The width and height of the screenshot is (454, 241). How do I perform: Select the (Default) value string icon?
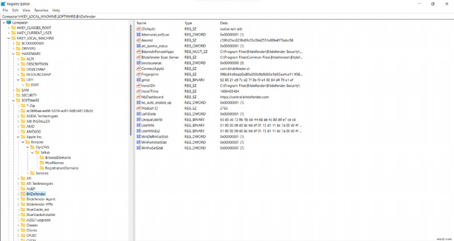point(138,29)
